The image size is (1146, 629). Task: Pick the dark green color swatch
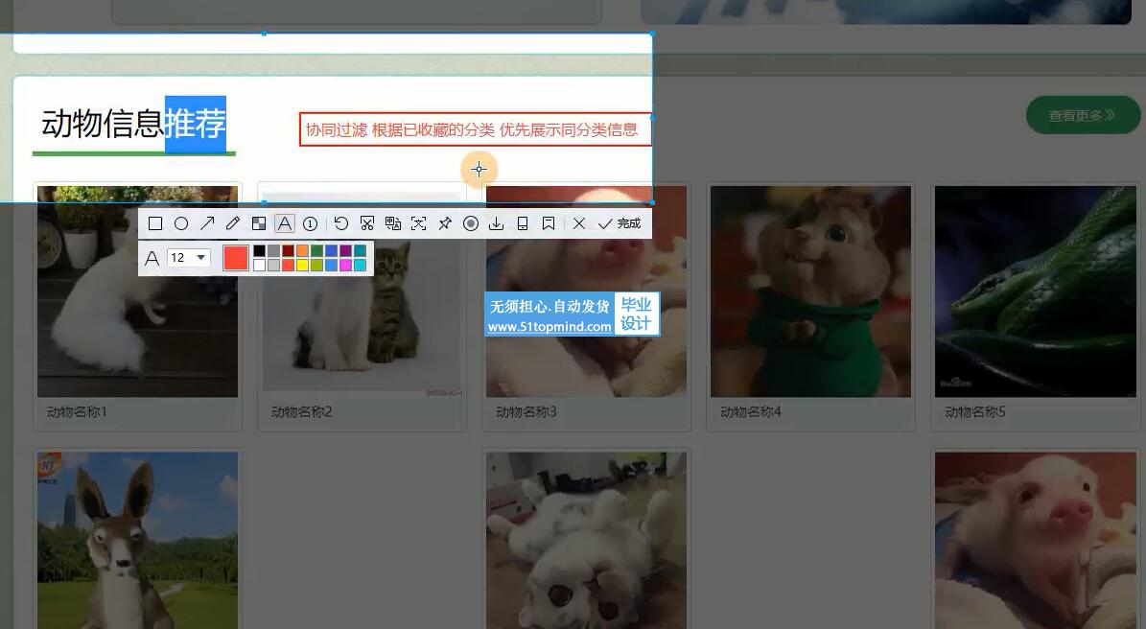coord(316,250)
